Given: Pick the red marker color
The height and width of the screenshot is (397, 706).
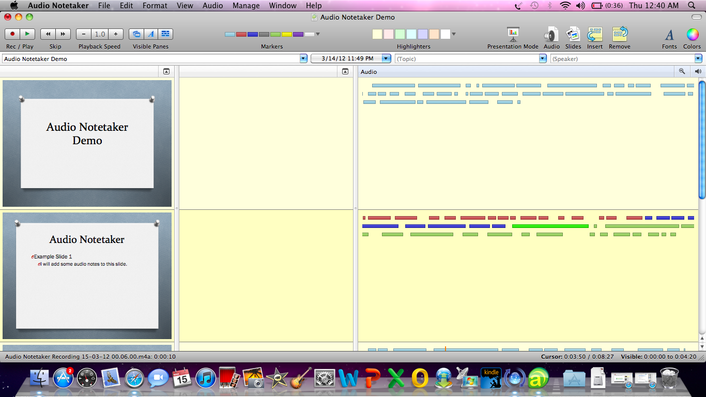Looking at the screenshot, I should pos(241,35).
